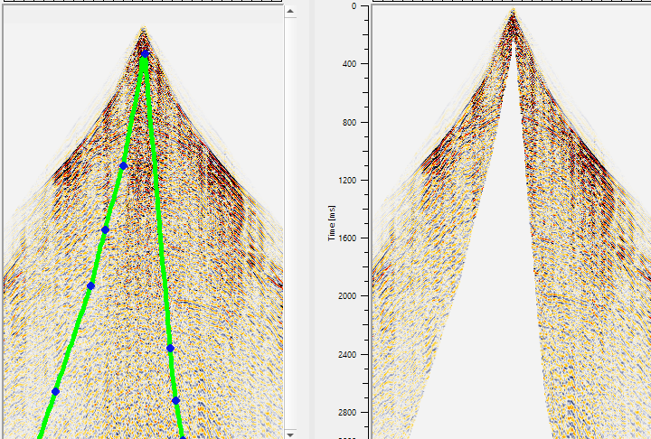Click the top ruler above the right gather
Viewport: 651px width, 439px height.
512,1
